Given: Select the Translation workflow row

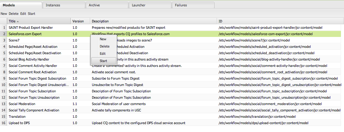Looking at the screenshot, I should (x=17, y=117).
